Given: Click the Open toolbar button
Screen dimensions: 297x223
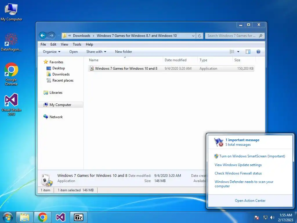Looking at the screenshot, I should tap(73, 52).
